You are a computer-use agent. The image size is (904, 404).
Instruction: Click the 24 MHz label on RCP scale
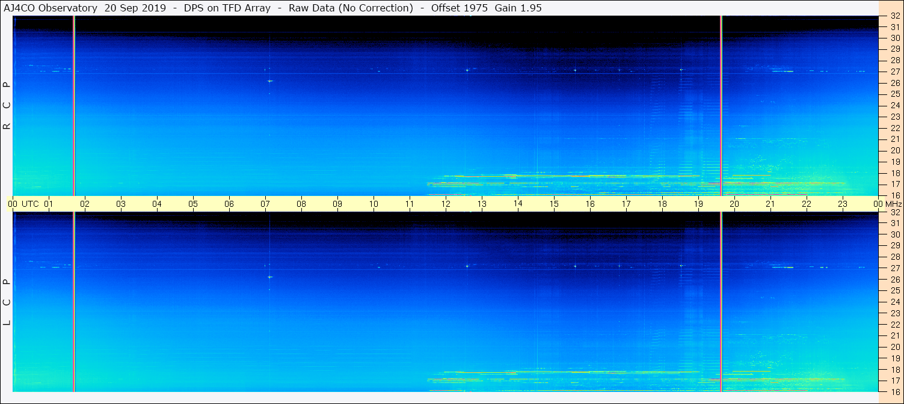(x=894, y=106)
